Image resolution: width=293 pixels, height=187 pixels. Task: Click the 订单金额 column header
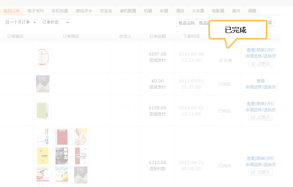(157, 36)
